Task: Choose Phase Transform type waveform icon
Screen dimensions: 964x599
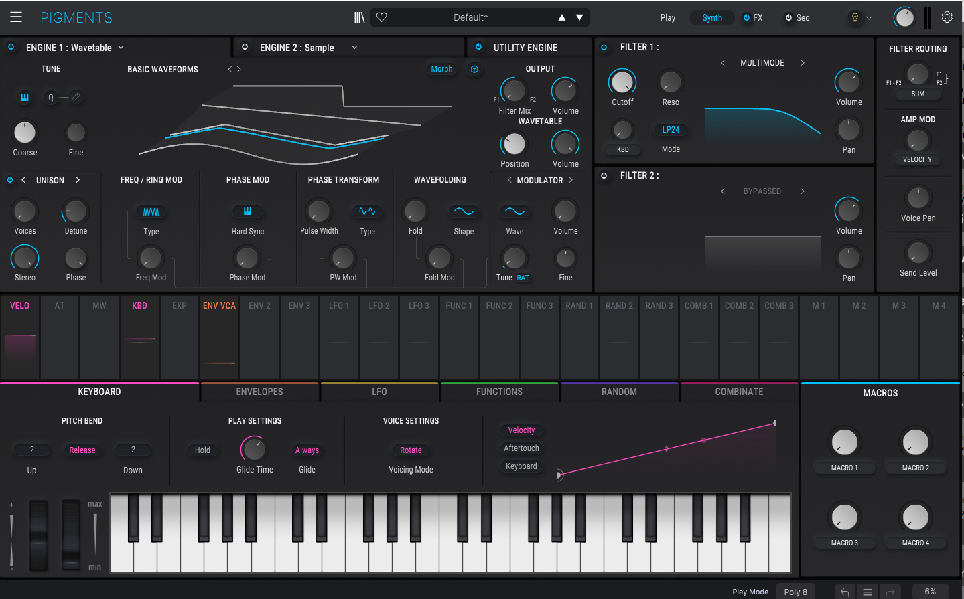Action: tap(367, 211)
